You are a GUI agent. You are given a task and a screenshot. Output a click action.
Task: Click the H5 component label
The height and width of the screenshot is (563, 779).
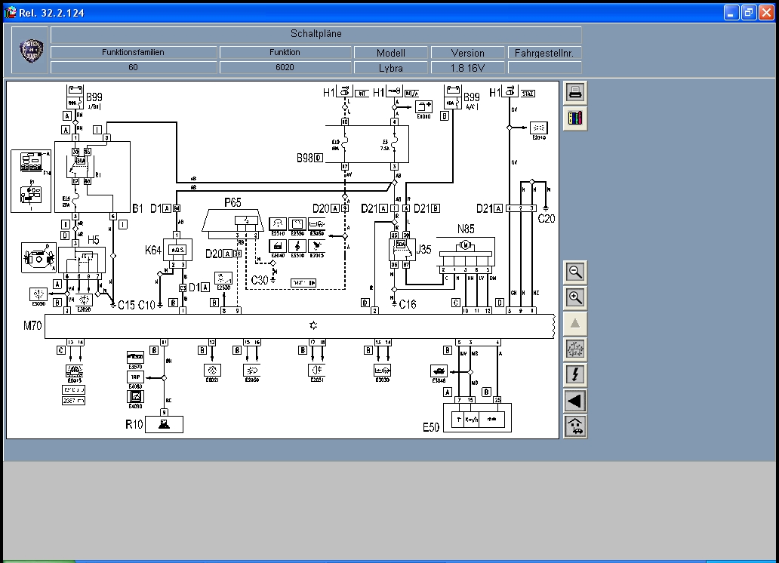pos(94,240)
